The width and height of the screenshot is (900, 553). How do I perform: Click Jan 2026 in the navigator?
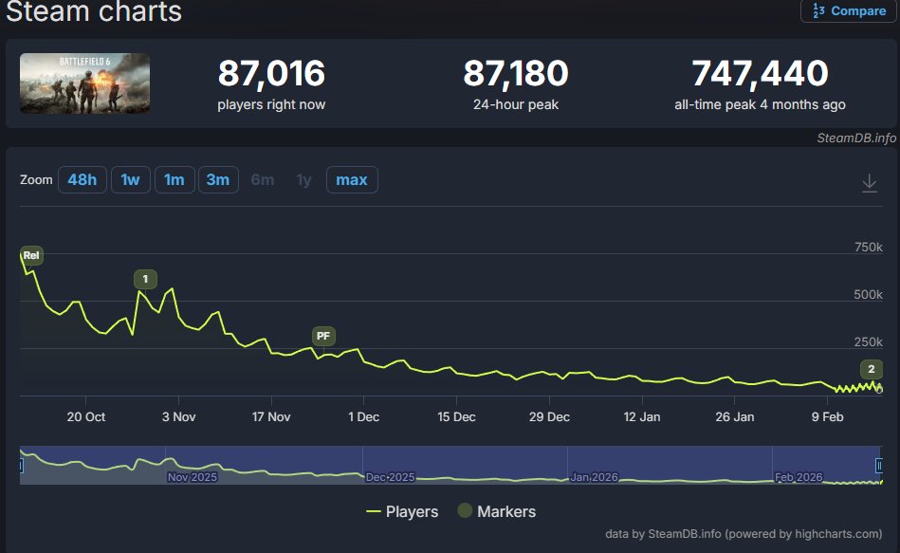(594, 477)
